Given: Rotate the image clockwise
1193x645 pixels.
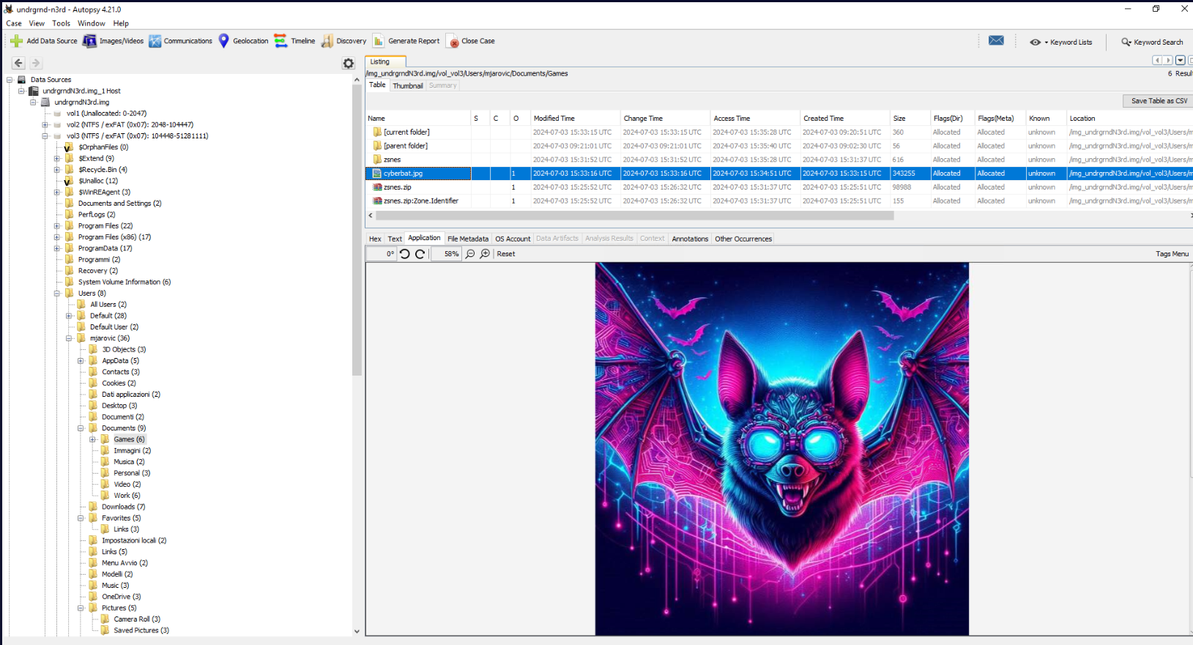Looking at the screenshot, I should [x=420, y=254].
